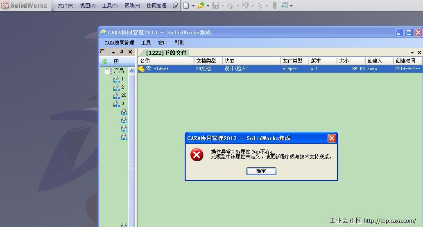
Task: Click the Open folder icon
Action: 201,5
